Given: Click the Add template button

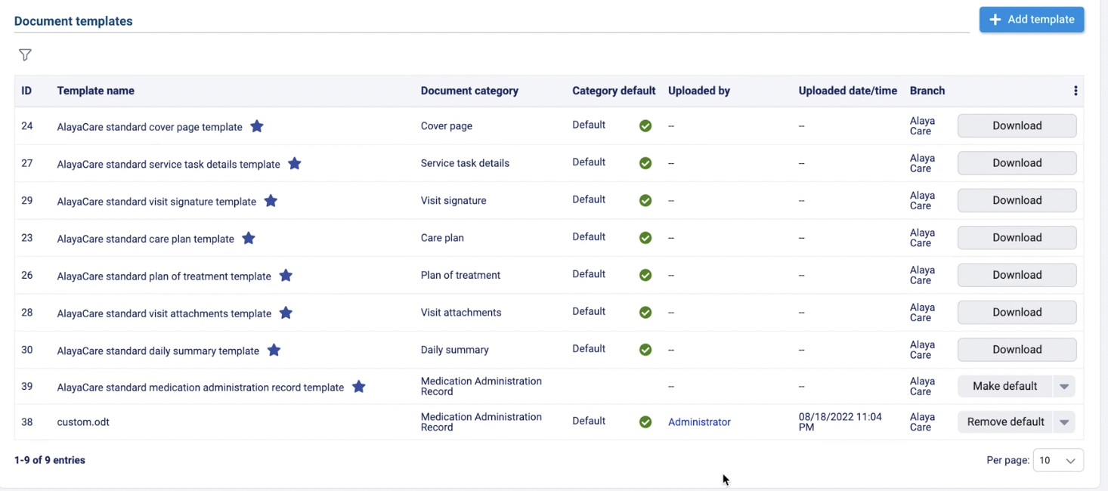Looking at the screenshot, I should (x=1032, y=20).
